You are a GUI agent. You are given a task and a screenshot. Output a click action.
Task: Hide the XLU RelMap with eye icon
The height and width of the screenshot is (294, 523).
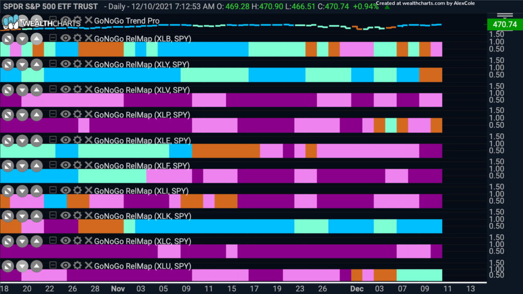[65, 265]
